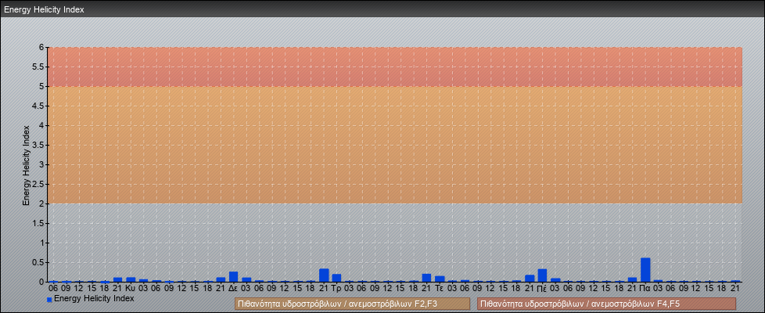Image resolution: width=765 pixels, height=313 pixels.
Task: Click the blue bar above the Δε label
Action: [x=234, y=277]
